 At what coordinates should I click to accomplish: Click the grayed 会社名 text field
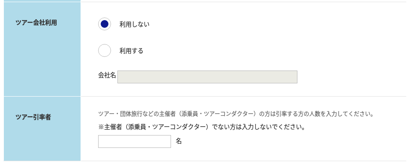pyautogui.click(x=207, y=77)
